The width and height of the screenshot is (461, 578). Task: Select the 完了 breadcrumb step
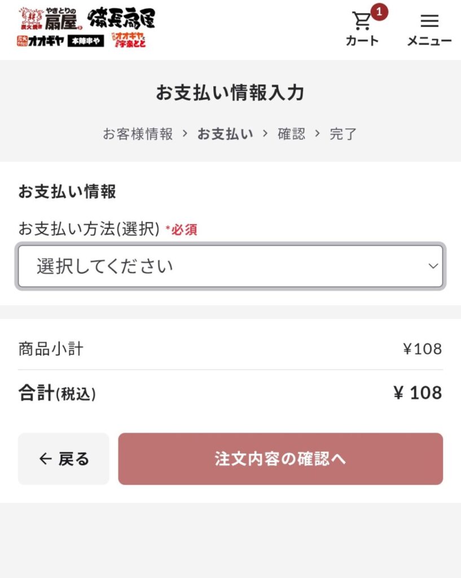tap(343, 134)
